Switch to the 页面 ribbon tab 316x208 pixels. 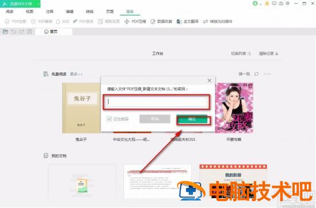point(110,11)
